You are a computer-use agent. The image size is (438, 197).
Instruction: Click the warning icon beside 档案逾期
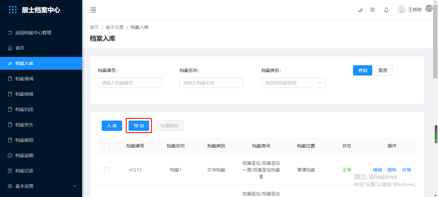pyautogui.click(x=10, y=155)
